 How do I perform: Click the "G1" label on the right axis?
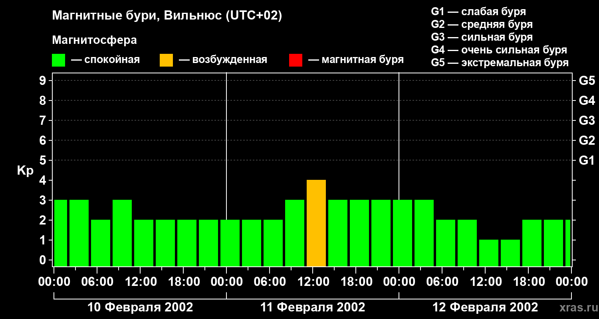coord(587,160)
